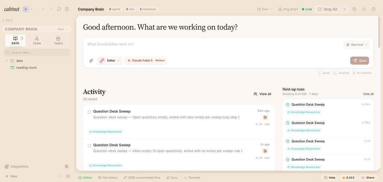Viewport: 383px width, 182px height.
Task: Click the search magnifier icon in the top bar
Action: (364, 9)
